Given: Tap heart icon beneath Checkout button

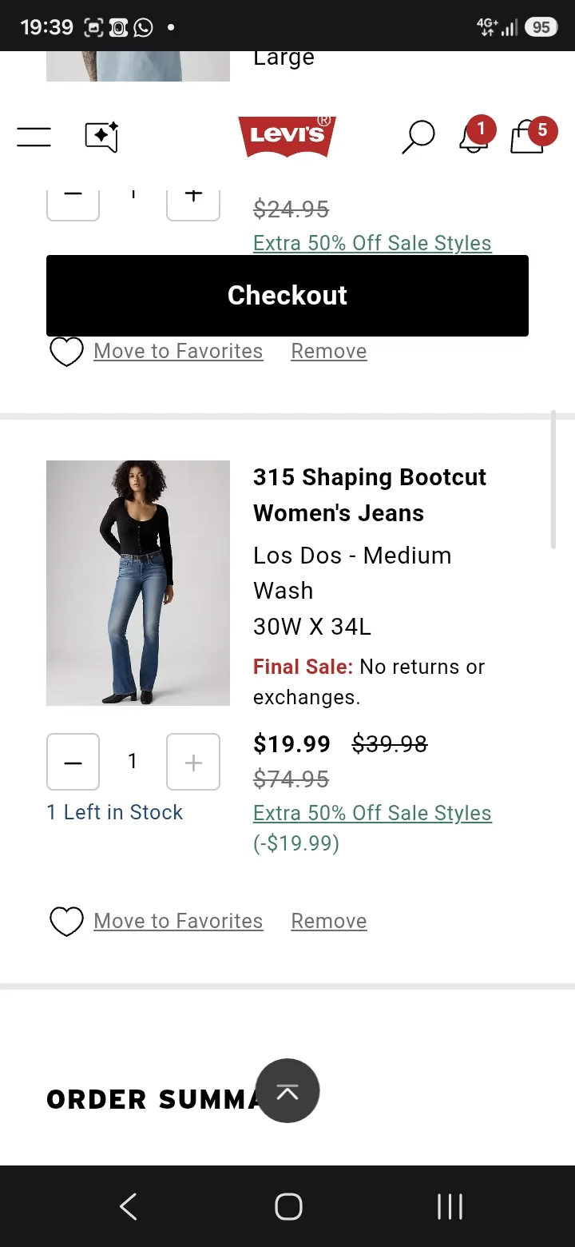Looking at the screenshot, I should point(66,352).
